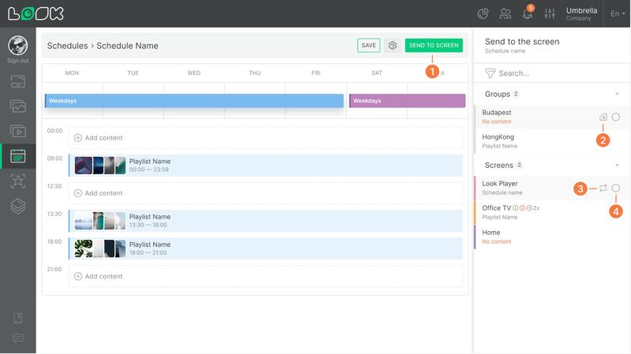Click the user avatar picture

[x=17, y=45]
